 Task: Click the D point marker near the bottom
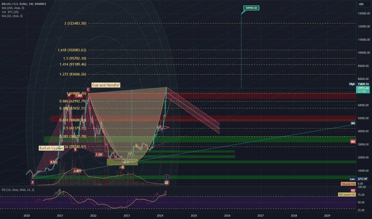123,167
